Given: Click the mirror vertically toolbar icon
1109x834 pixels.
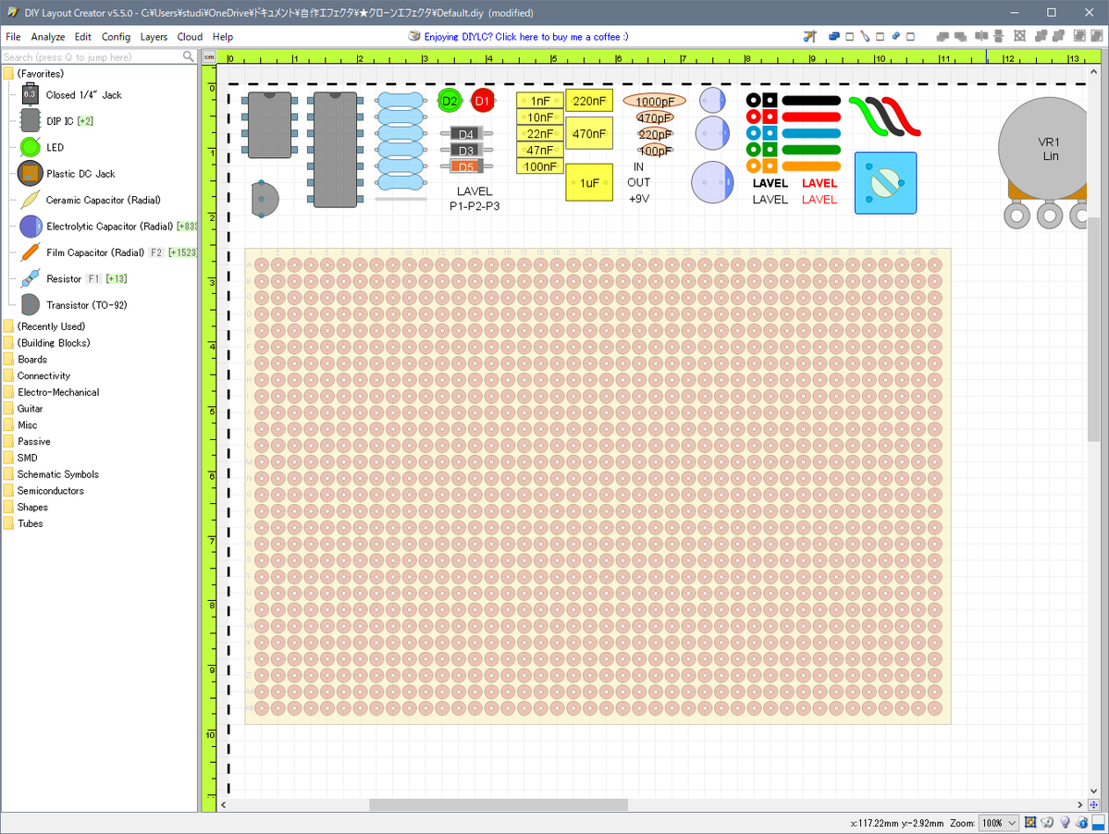Looking at the screenshot, I should point(999,36).
